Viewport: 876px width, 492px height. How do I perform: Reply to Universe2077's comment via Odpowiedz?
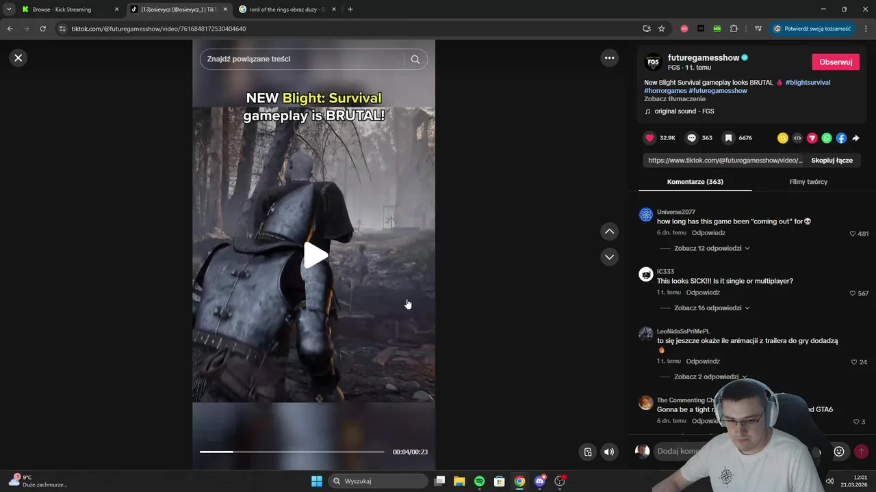[708, 233]
